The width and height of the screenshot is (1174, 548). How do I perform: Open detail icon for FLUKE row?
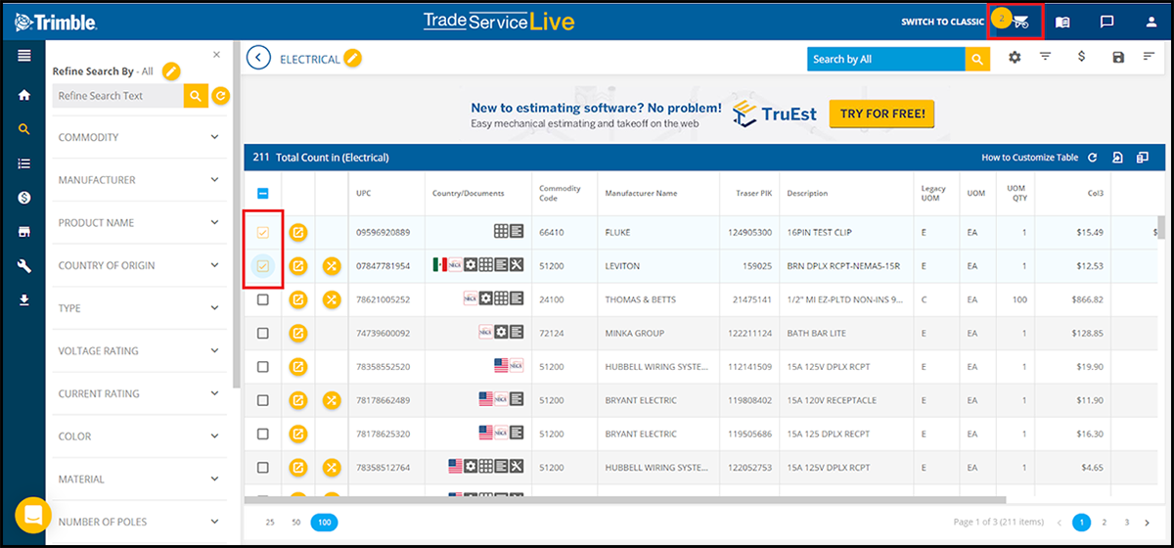click(x=298, y=232)
